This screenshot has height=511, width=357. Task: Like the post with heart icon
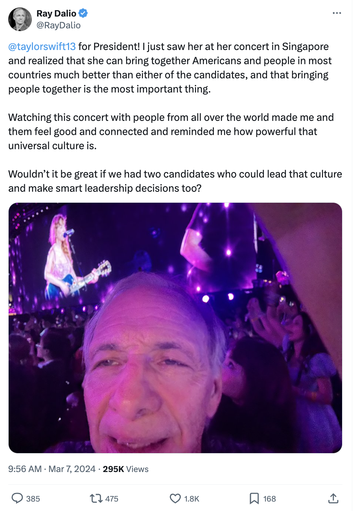[175, 499]
